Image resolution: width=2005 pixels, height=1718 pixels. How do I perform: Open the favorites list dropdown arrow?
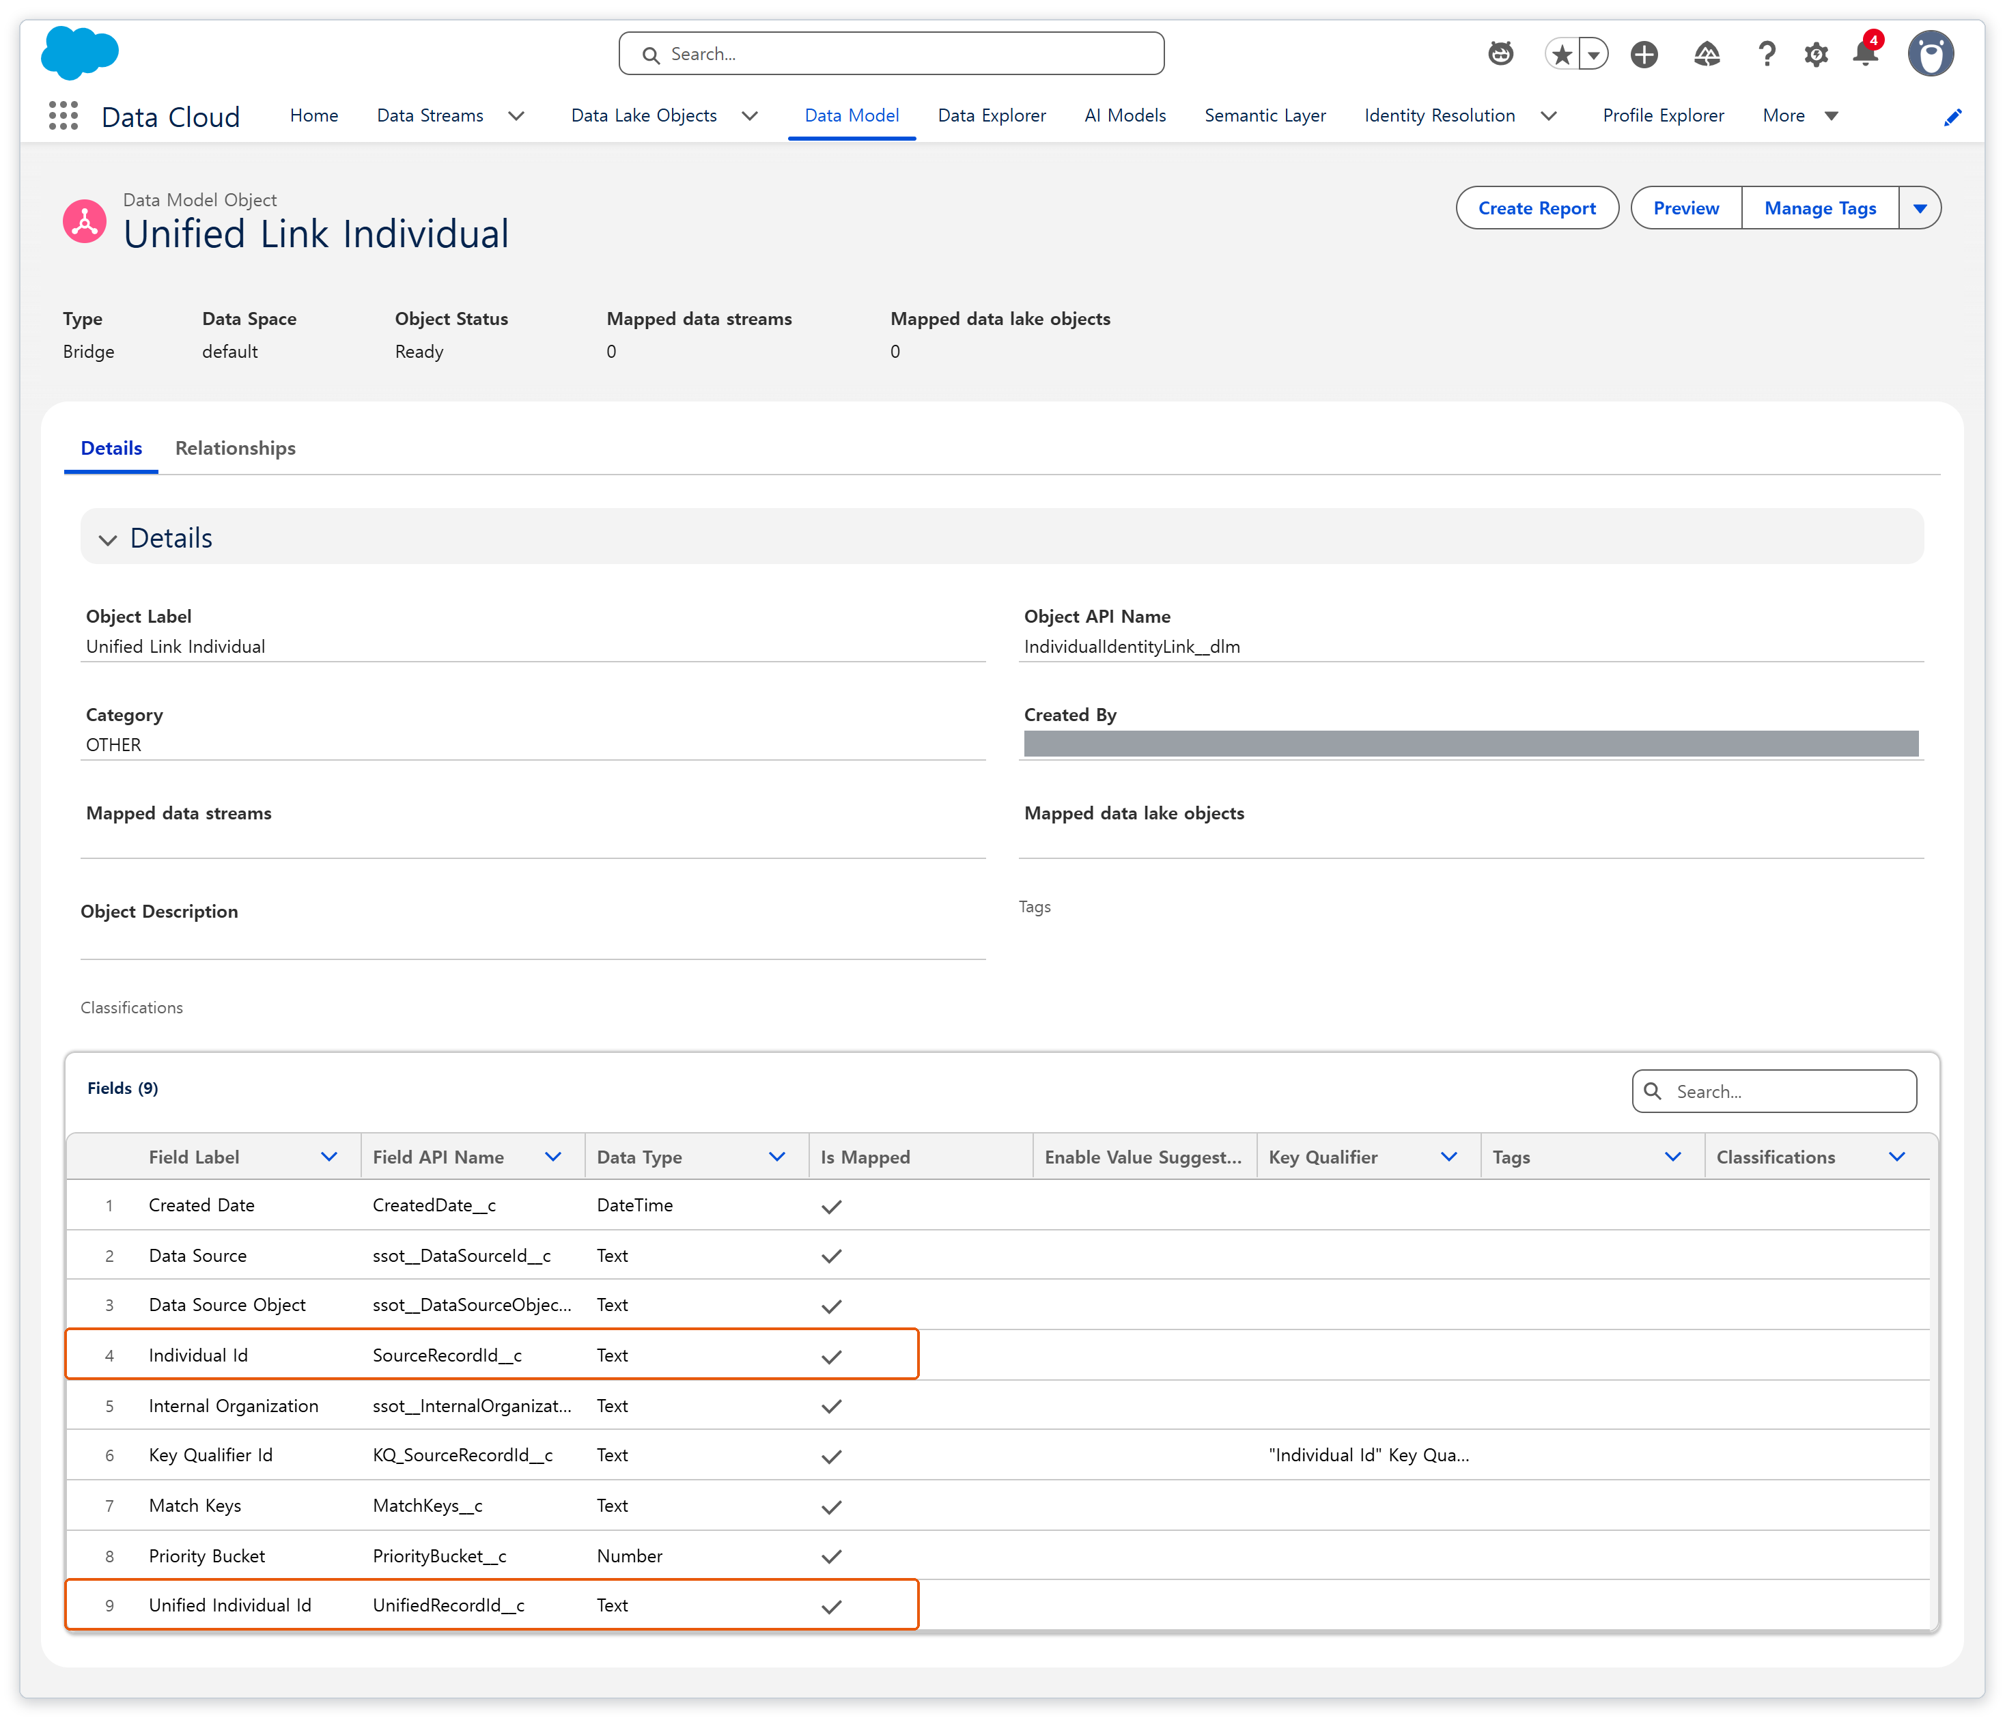point(1594,54)
